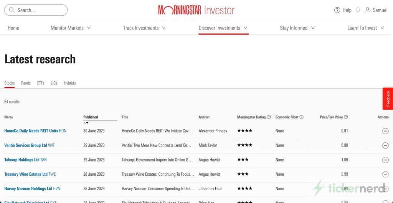
Task: Click Price/Fair Value info icon
Action: 346,117
